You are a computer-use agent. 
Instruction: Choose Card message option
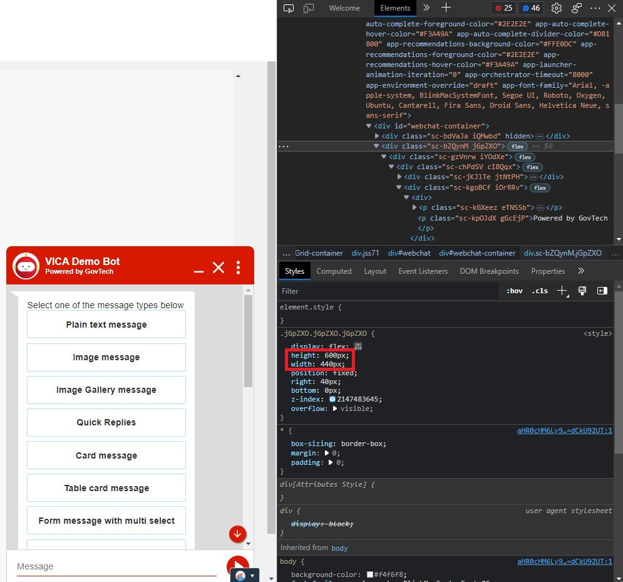[106, 455]
